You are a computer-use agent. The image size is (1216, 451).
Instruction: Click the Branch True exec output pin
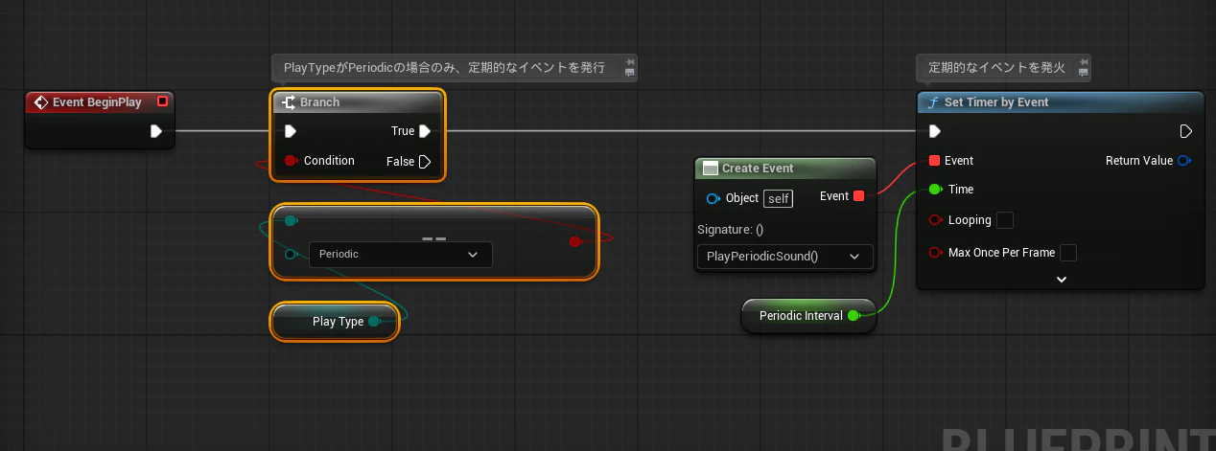pyautogui.click(x=425, y=131)
